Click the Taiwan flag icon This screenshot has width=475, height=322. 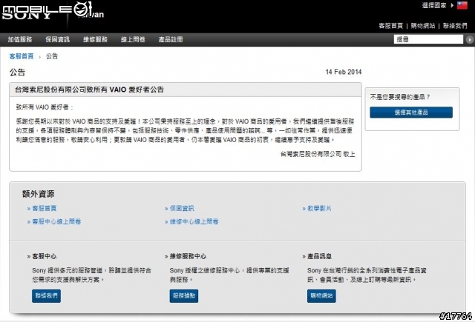click(462, 5)
